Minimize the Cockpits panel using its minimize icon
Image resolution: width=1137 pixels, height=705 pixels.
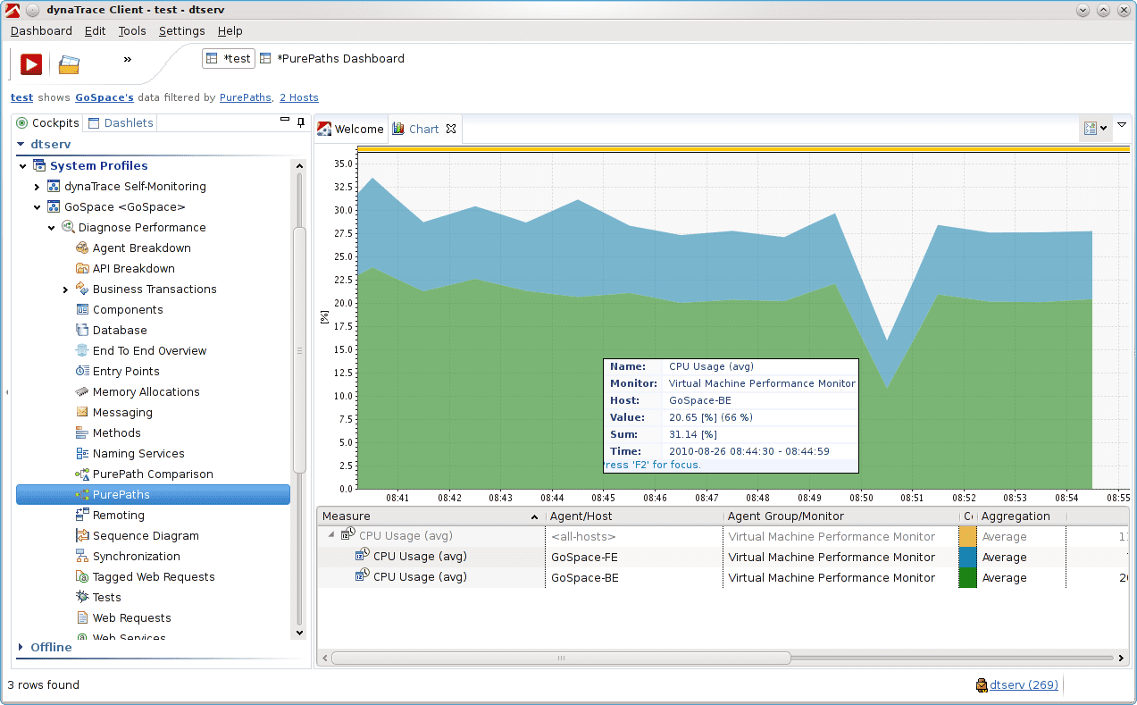point(285,120)
